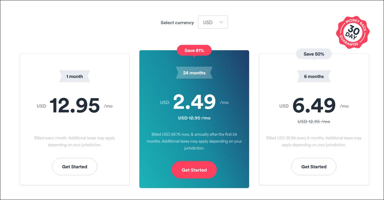Click the chevron arrow in the currency selector

(221, 22)
